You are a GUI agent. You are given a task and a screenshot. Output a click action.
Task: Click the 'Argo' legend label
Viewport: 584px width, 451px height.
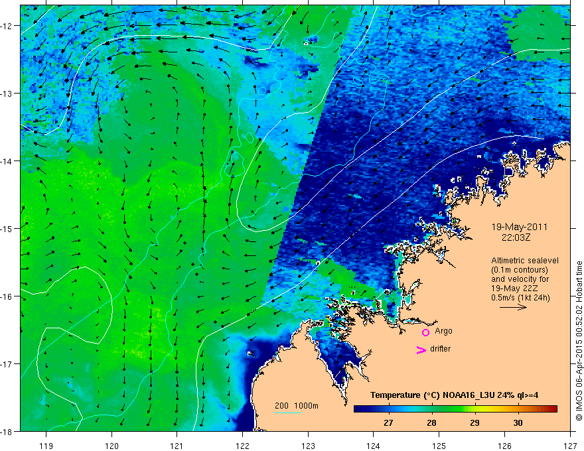(443, 331)
